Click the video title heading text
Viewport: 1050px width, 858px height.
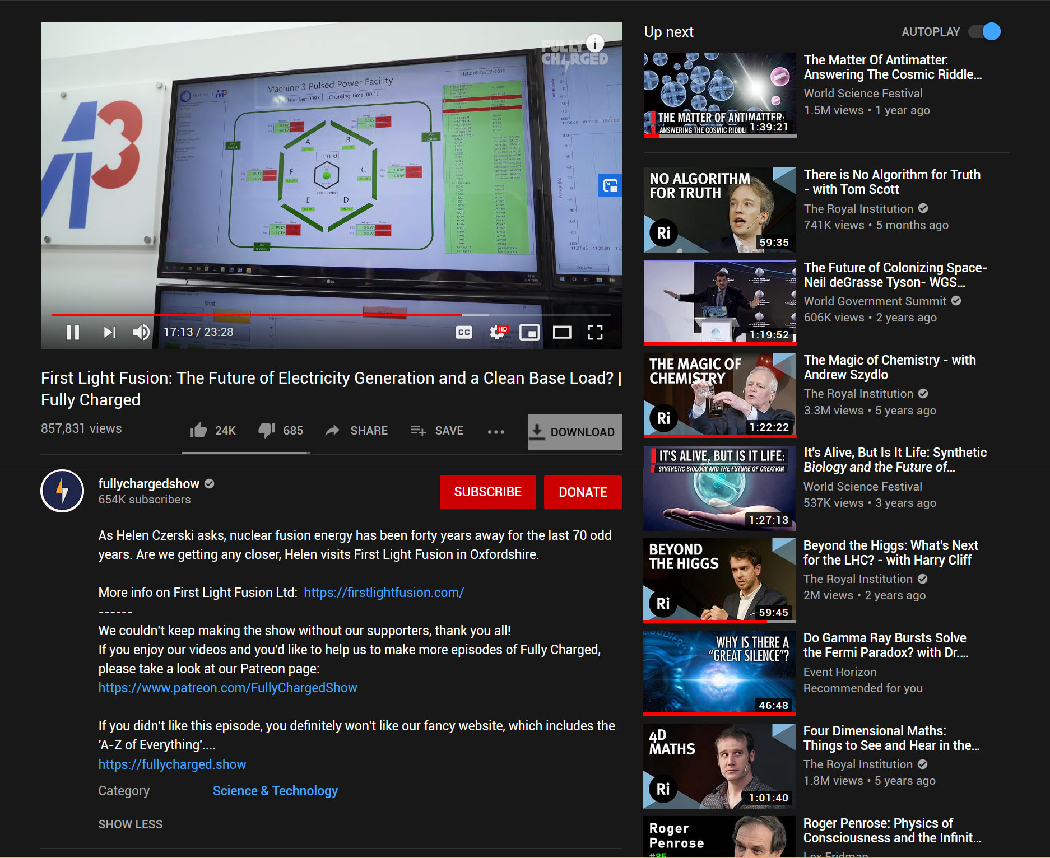[332, 389]
